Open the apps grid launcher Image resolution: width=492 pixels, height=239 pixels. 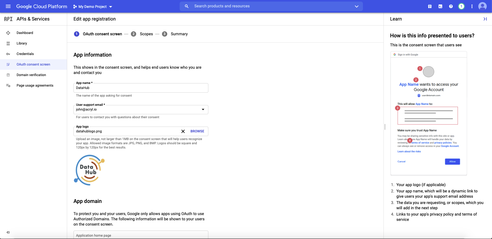(x=430, y=6)
